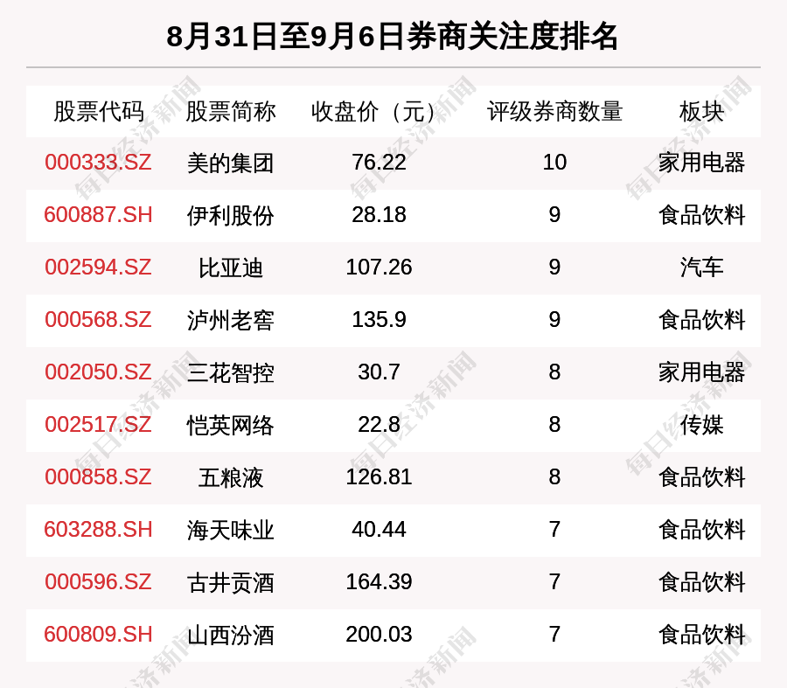The width and height of the screenshot is (787, 688).
Task: Select closing price 76.22
Action: [379, 162]
